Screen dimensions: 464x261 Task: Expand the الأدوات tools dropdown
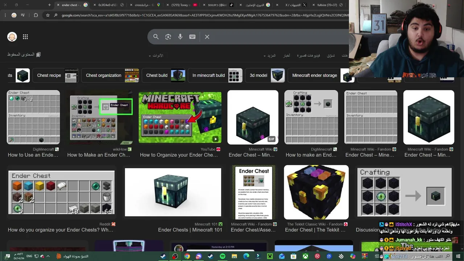pyautogui.click(x=156, y=56)
